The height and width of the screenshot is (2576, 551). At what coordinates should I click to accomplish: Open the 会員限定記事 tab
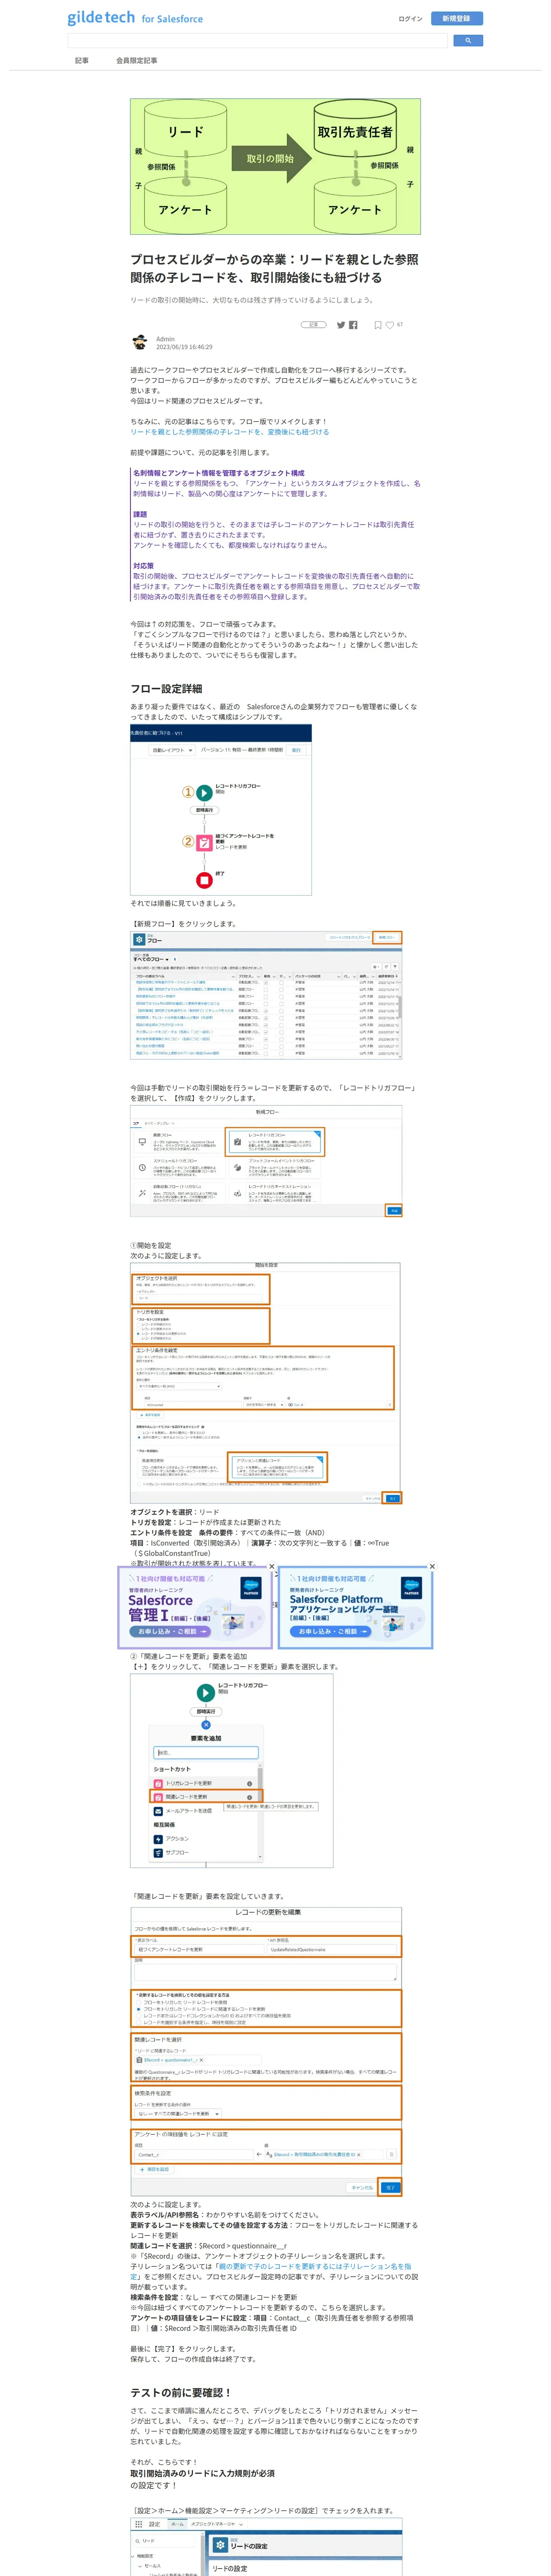[x=136, y=61]
